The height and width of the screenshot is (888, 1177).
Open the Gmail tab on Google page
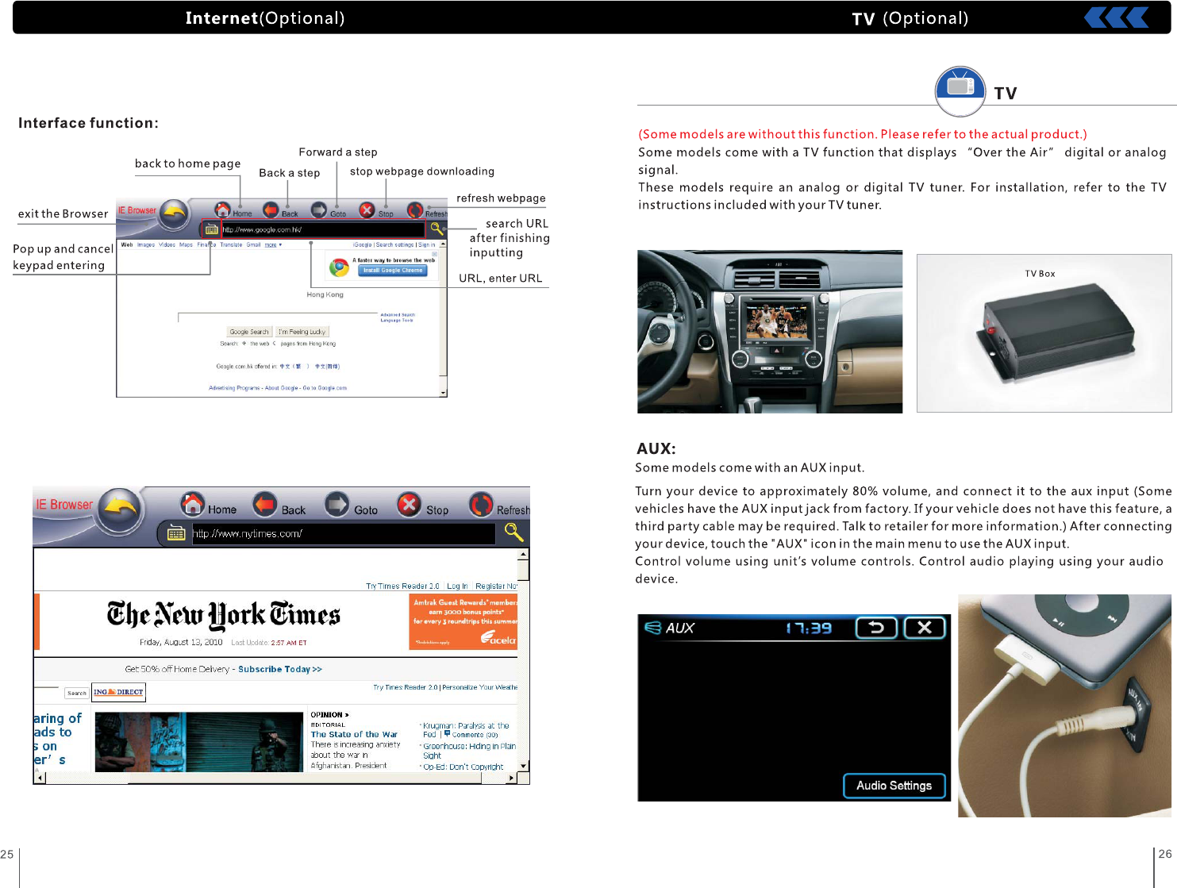click(x=253, y=245)
